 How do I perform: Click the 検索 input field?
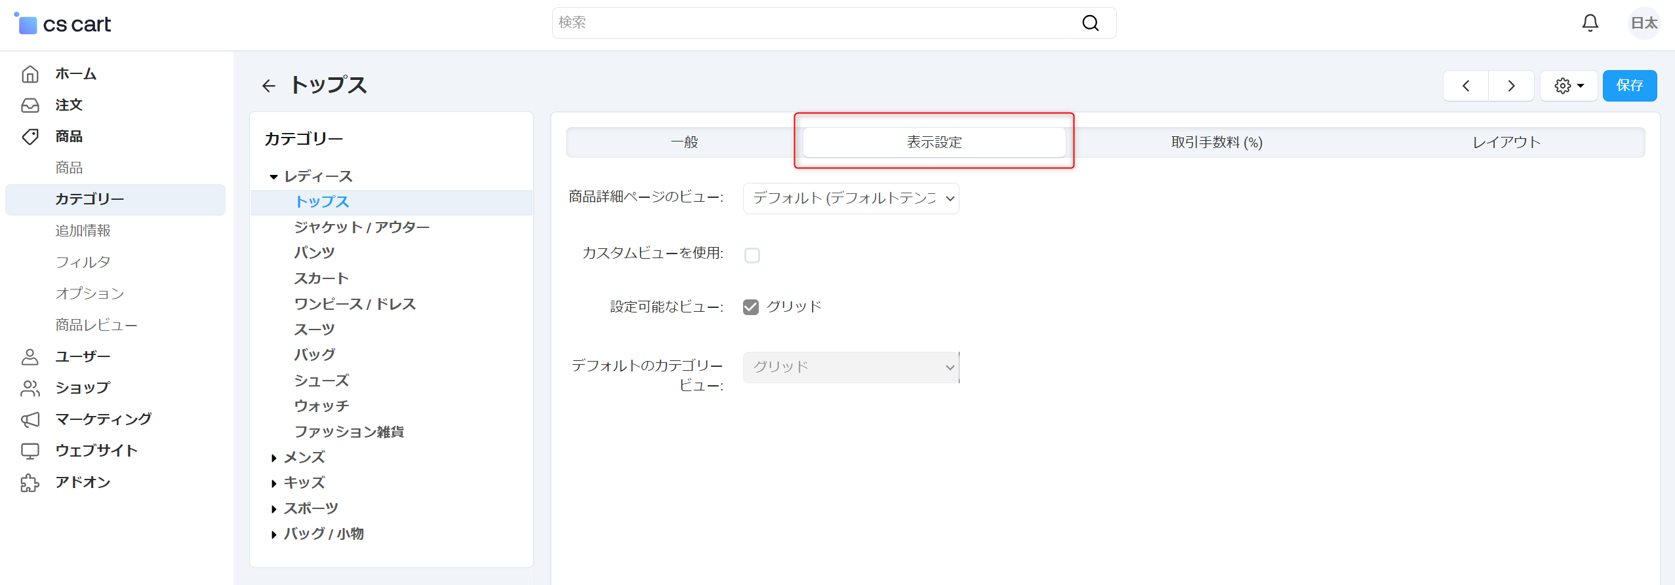coord(813,23)
